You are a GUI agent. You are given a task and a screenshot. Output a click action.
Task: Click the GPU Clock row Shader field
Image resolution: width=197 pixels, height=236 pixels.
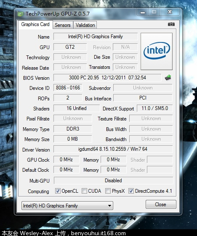click(160, 160)
